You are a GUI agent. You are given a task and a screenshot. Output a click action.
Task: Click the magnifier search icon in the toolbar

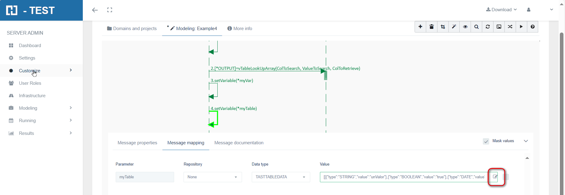point(476,27)
